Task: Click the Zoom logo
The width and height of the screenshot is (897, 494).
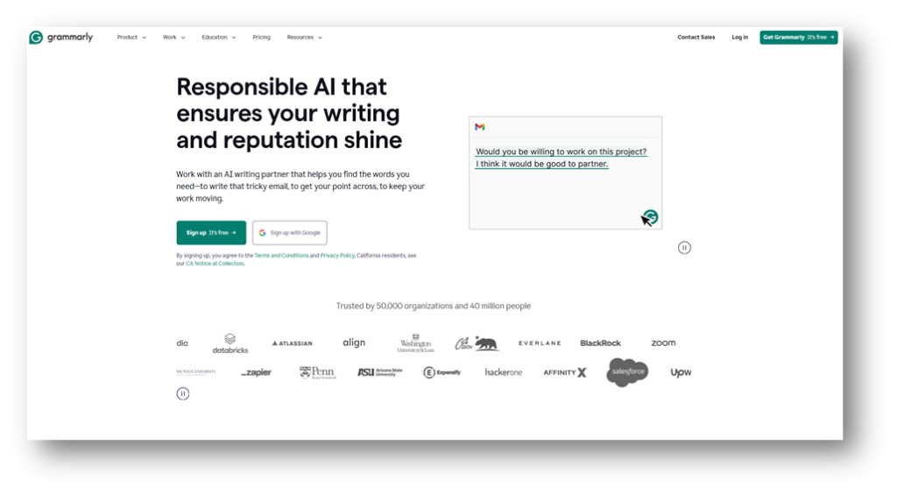Action: [x=664, y=343]
